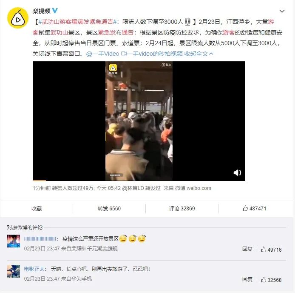Open the 转发 6560 repost tab
Viewport: 295px width, 293px height.
[x=109, y=209]
